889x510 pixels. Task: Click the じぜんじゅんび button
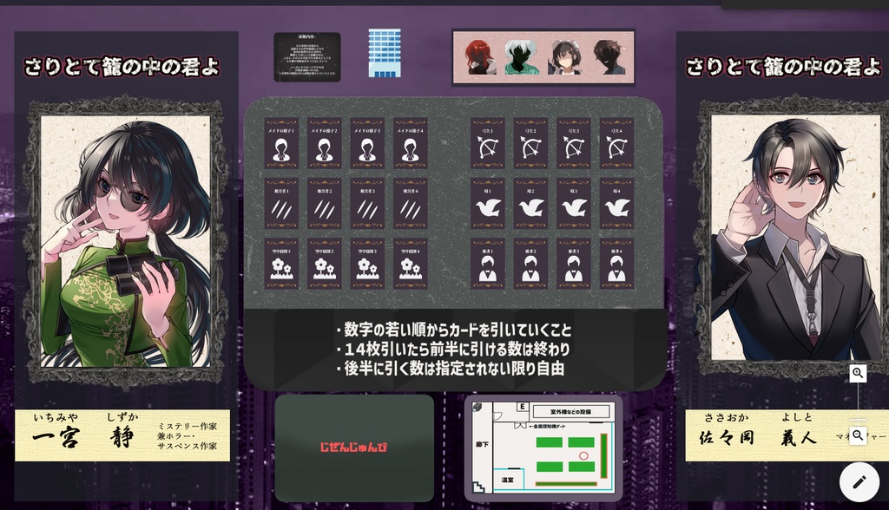point(352,448)
